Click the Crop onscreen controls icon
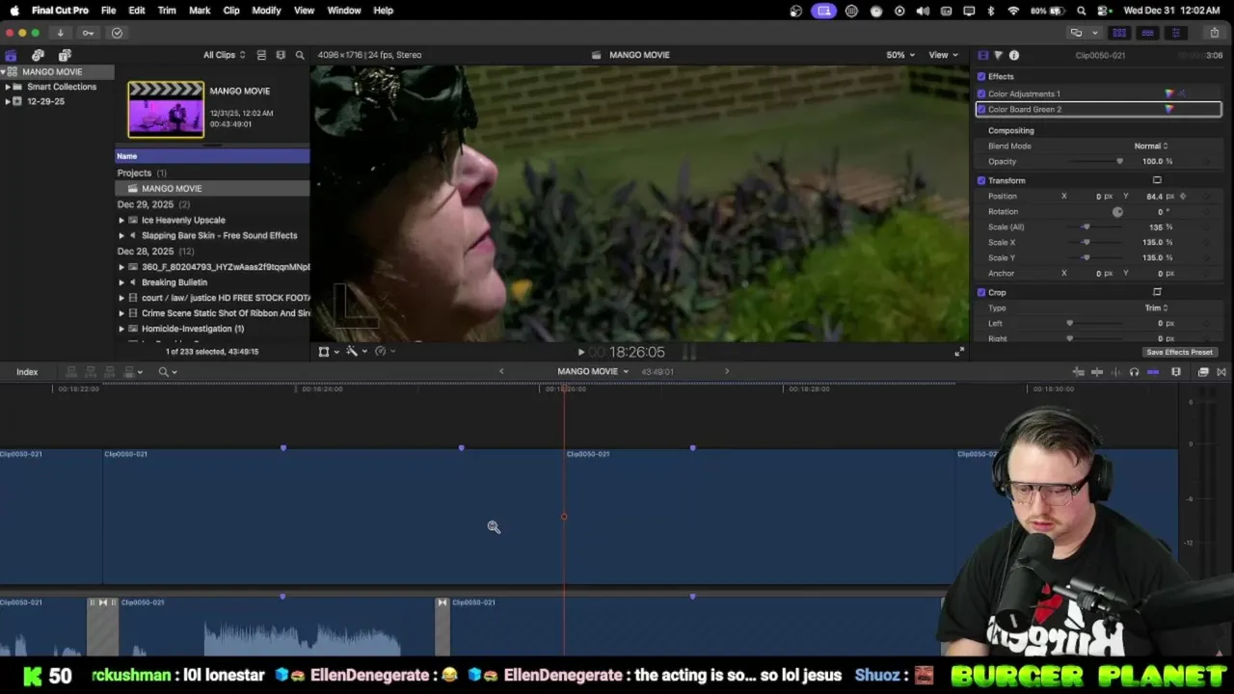Screen dimensions: 1234x694 coord(1157,292)
